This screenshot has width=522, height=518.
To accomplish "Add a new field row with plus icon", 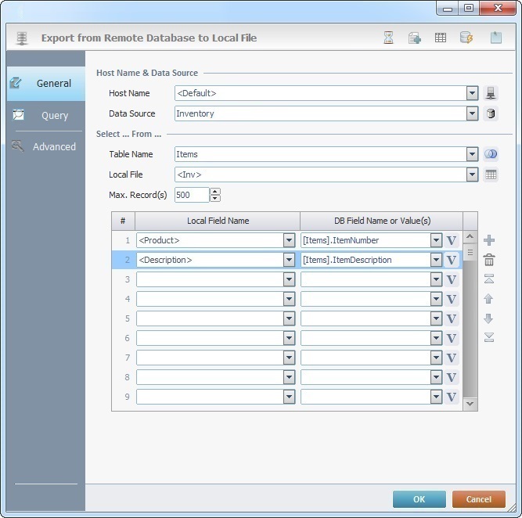I will (489, 240).
